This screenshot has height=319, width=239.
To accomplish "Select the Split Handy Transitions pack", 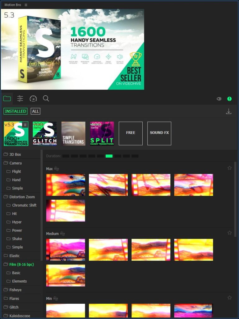I will click(x=102, y=133).
